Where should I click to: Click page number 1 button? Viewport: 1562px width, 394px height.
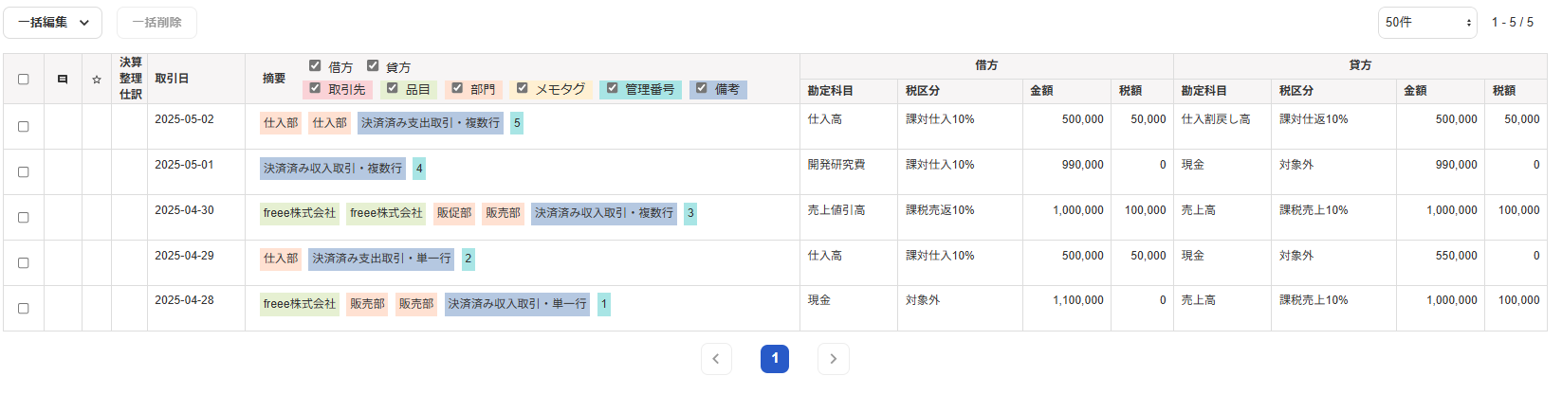pos(775,359)
